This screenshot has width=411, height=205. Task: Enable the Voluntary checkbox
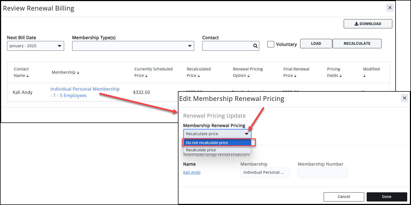271,44
